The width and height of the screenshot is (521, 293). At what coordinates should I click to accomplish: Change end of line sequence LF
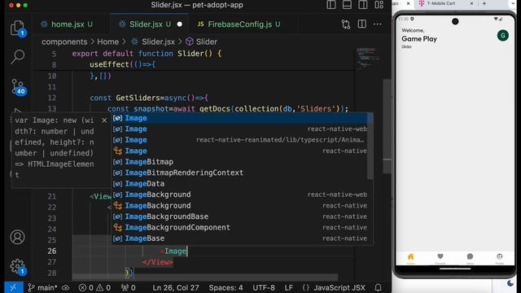coord(288,287)
